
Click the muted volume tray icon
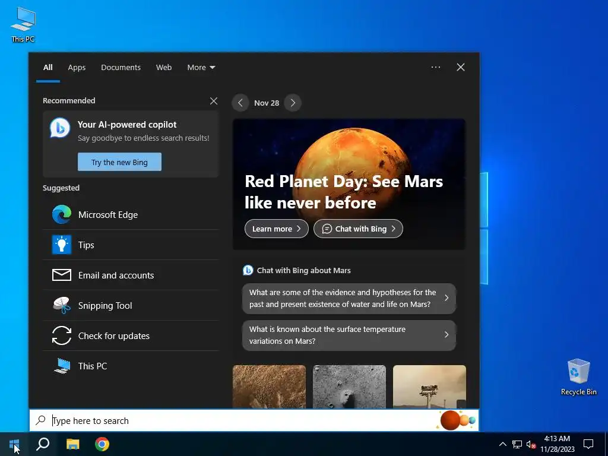coord(531,444)
